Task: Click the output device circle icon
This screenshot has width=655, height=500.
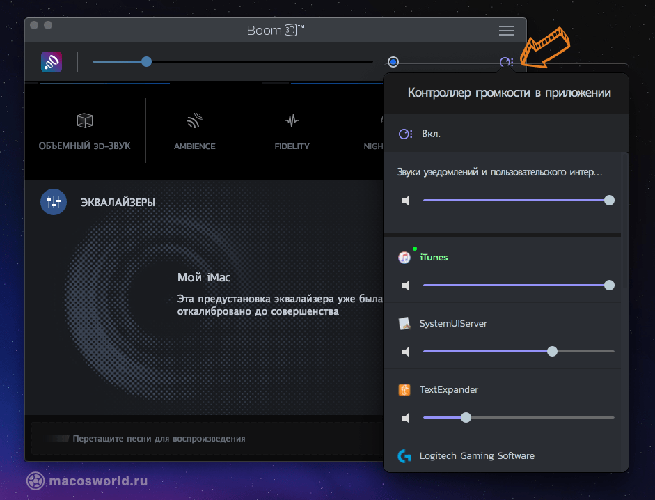Action: (x=393, y=62)
